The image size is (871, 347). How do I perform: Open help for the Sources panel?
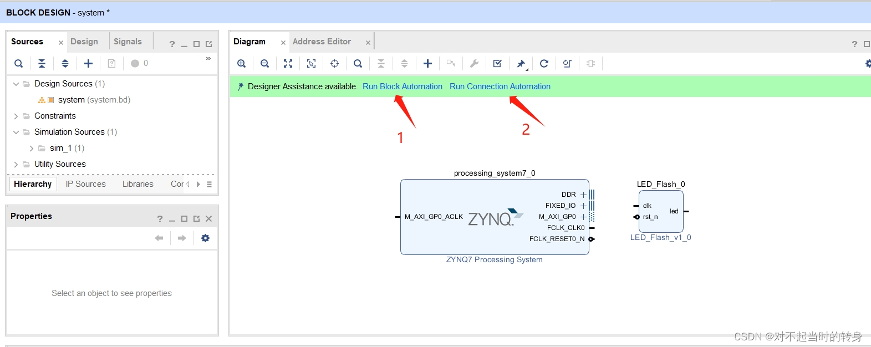[x=172, y=44]
